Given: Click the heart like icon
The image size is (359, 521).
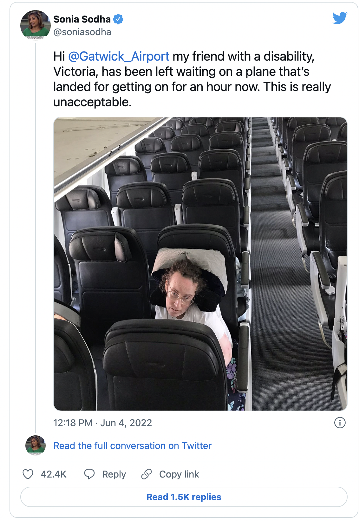Looking at the screenshot, I should [28, 474].
